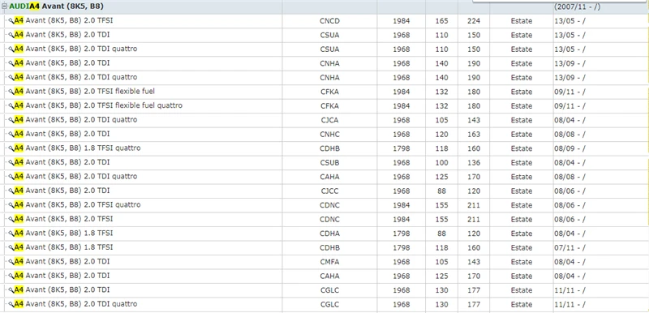The width and height of the screenshot is (649, 313).
Task: Click engine code CDHA
Action: (329, 234)
